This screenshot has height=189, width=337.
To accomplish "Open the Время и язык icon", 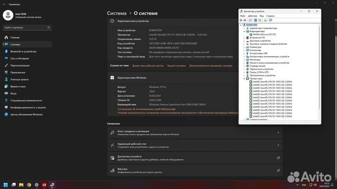I will click(6, 86).
